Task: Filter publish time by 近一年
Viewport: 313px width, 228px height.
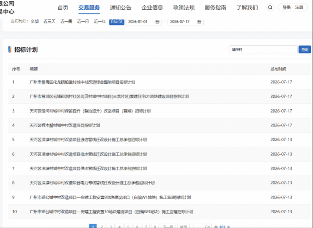Action: [100, 21]
